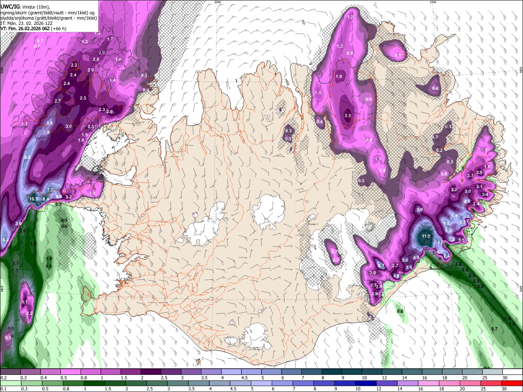The width and height of the screenshot is (523, 392).
Task: Select the 5.7 value in the east fjords
Action: pyautogui.click(x=463, y=222)
